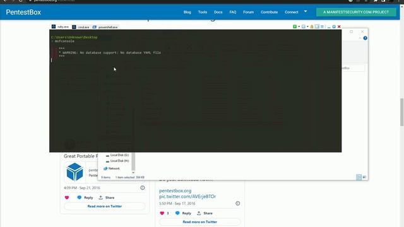Image resolution: width=404 pixels, height=227 pixels.
Task: Click the '1 item selected' status text
Action: pyautogui.click(x=125, y=177)
